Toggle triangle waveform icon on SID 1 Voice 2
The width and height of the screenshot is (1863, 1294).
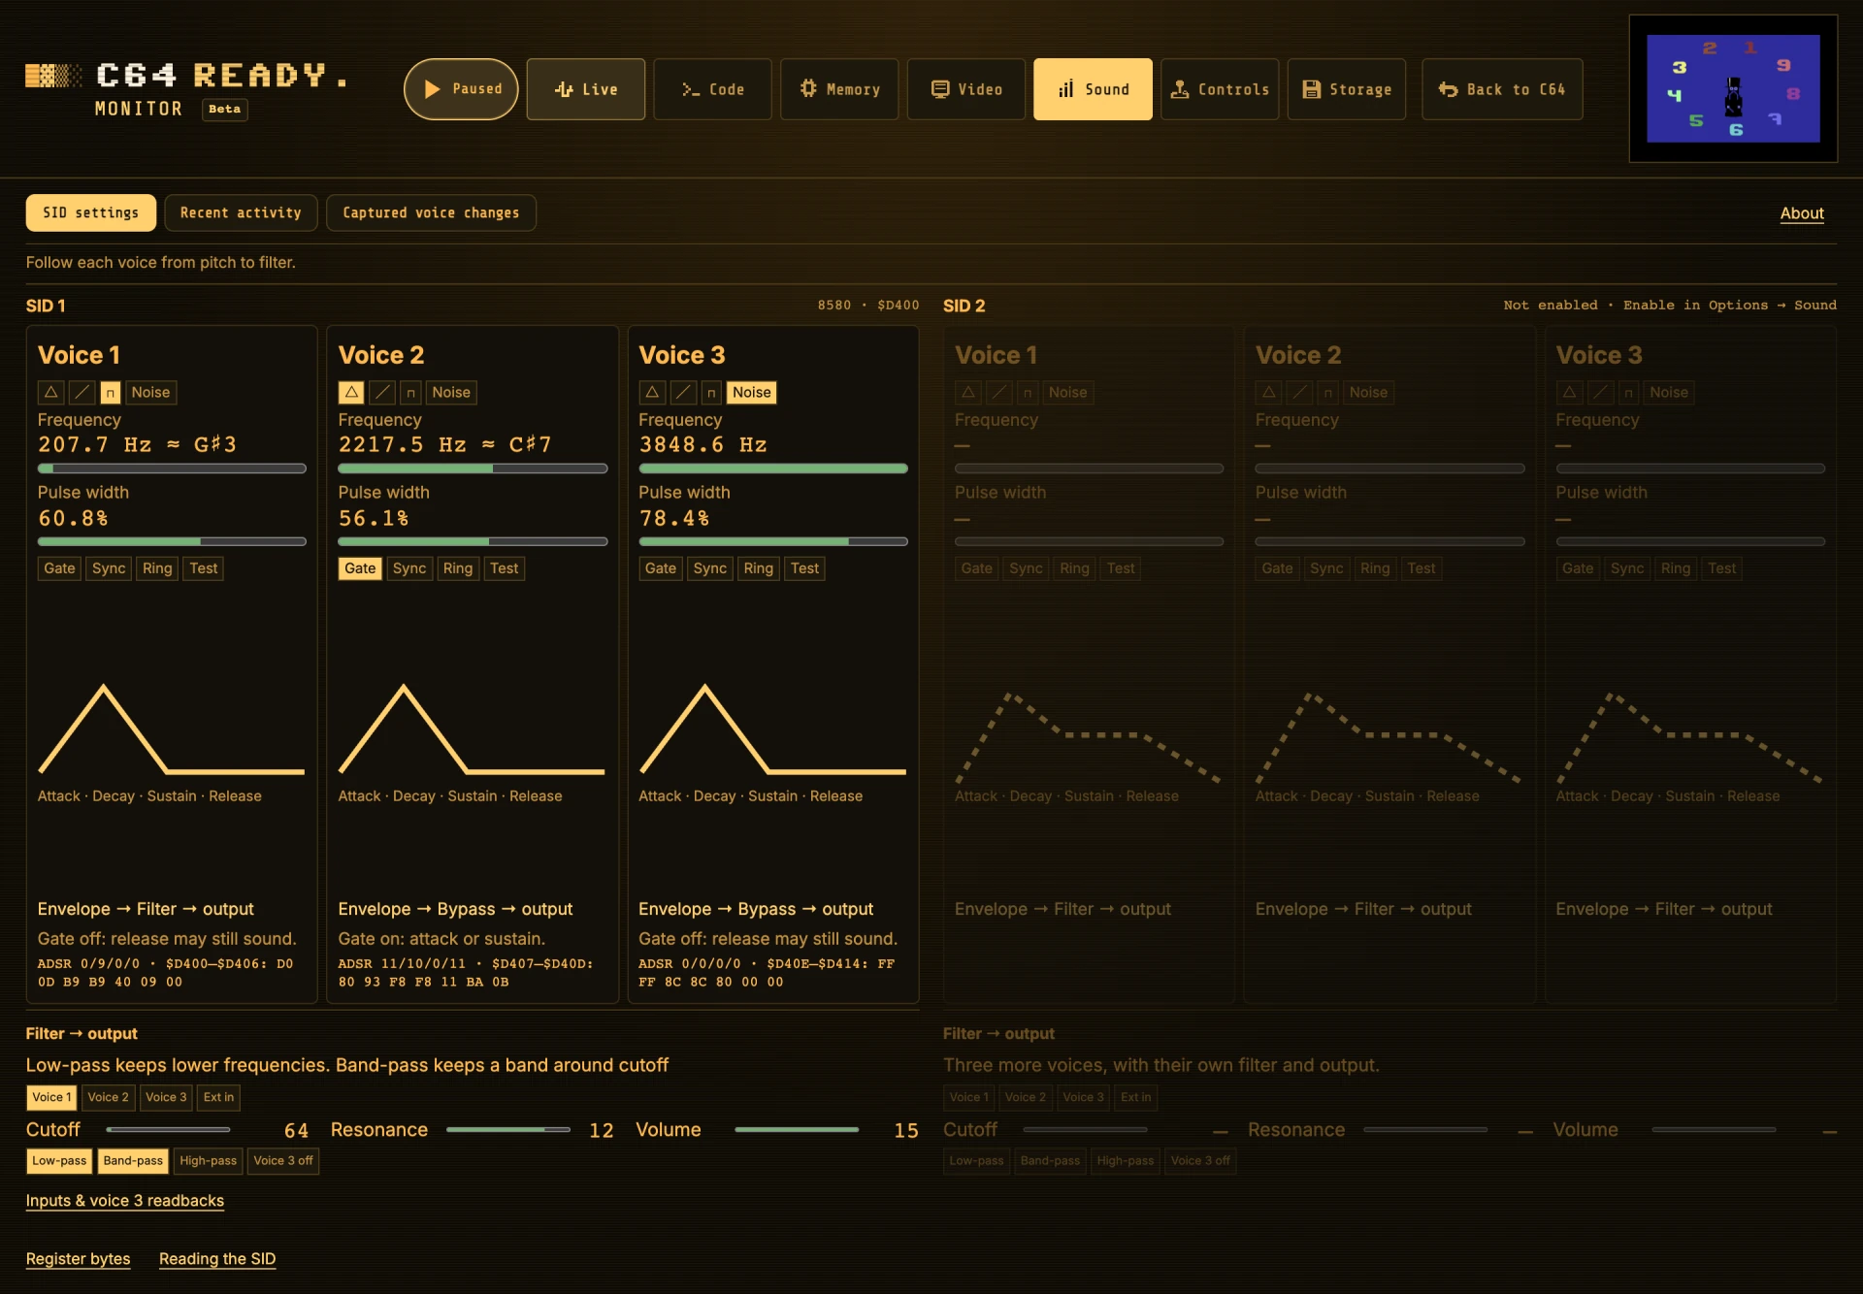pyautogui.click(x=352, y=392)
